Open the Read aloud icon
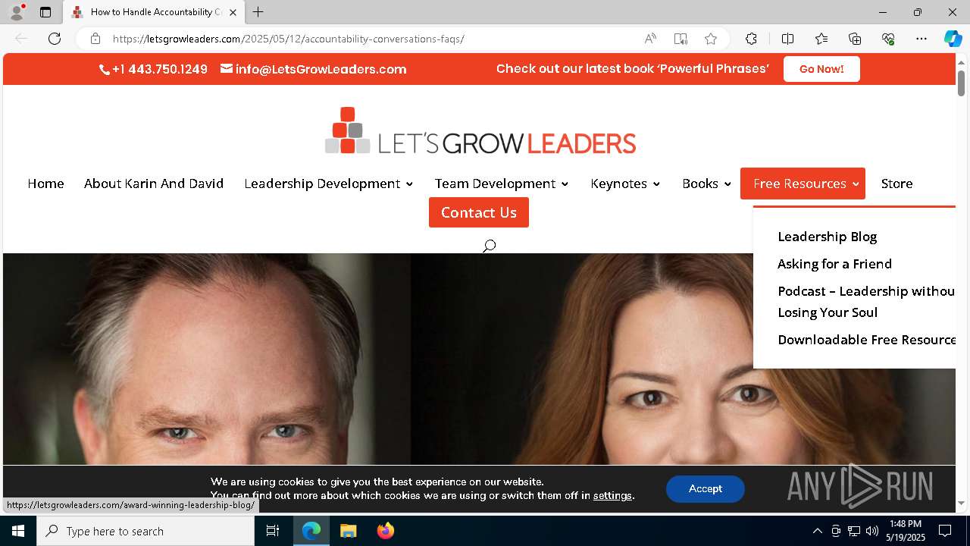Screen dimensions: 970x546 650,39
